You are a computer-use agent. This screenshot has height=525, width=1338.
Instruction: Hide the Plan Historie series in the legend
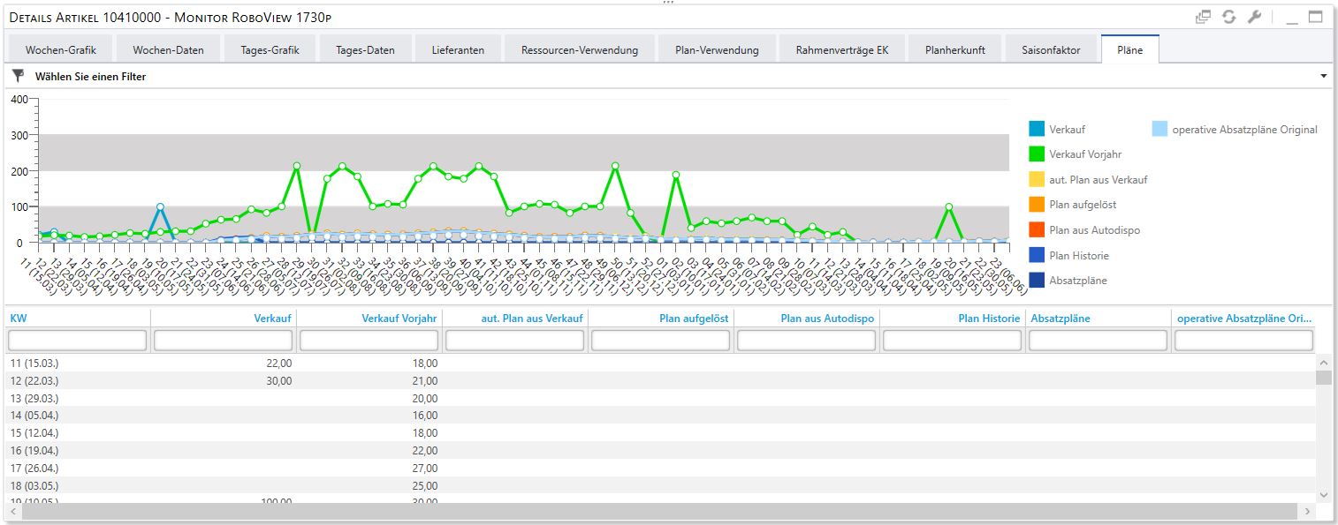[1078, 255]
